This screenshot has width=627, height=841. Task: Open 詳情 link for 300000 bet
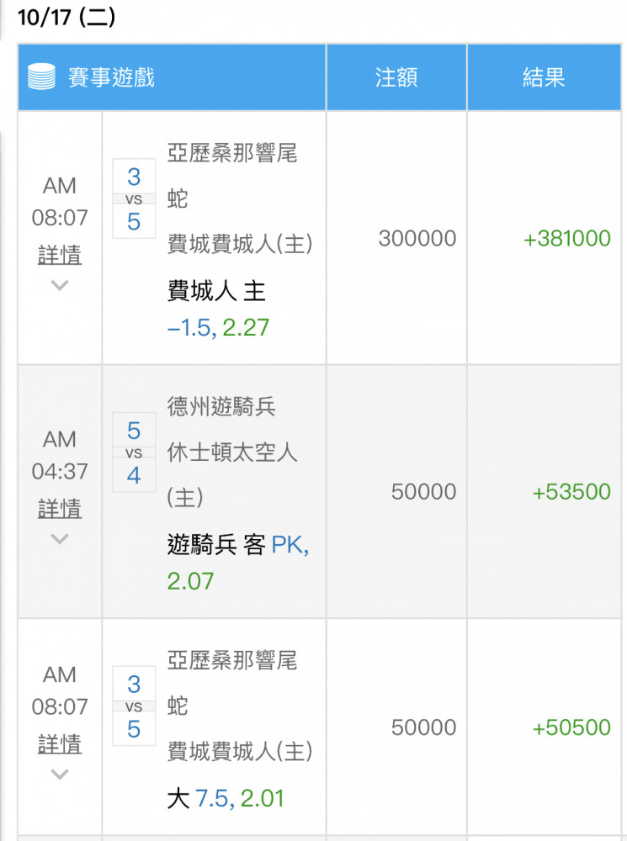point(60,254)
